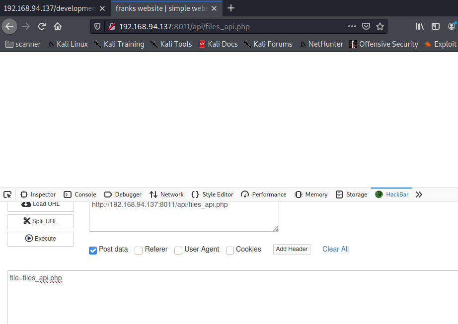The width and height of the screenshot is (458, 324).
Task: Open the NetHunter bookmark
Action: (x=321, y=44)
